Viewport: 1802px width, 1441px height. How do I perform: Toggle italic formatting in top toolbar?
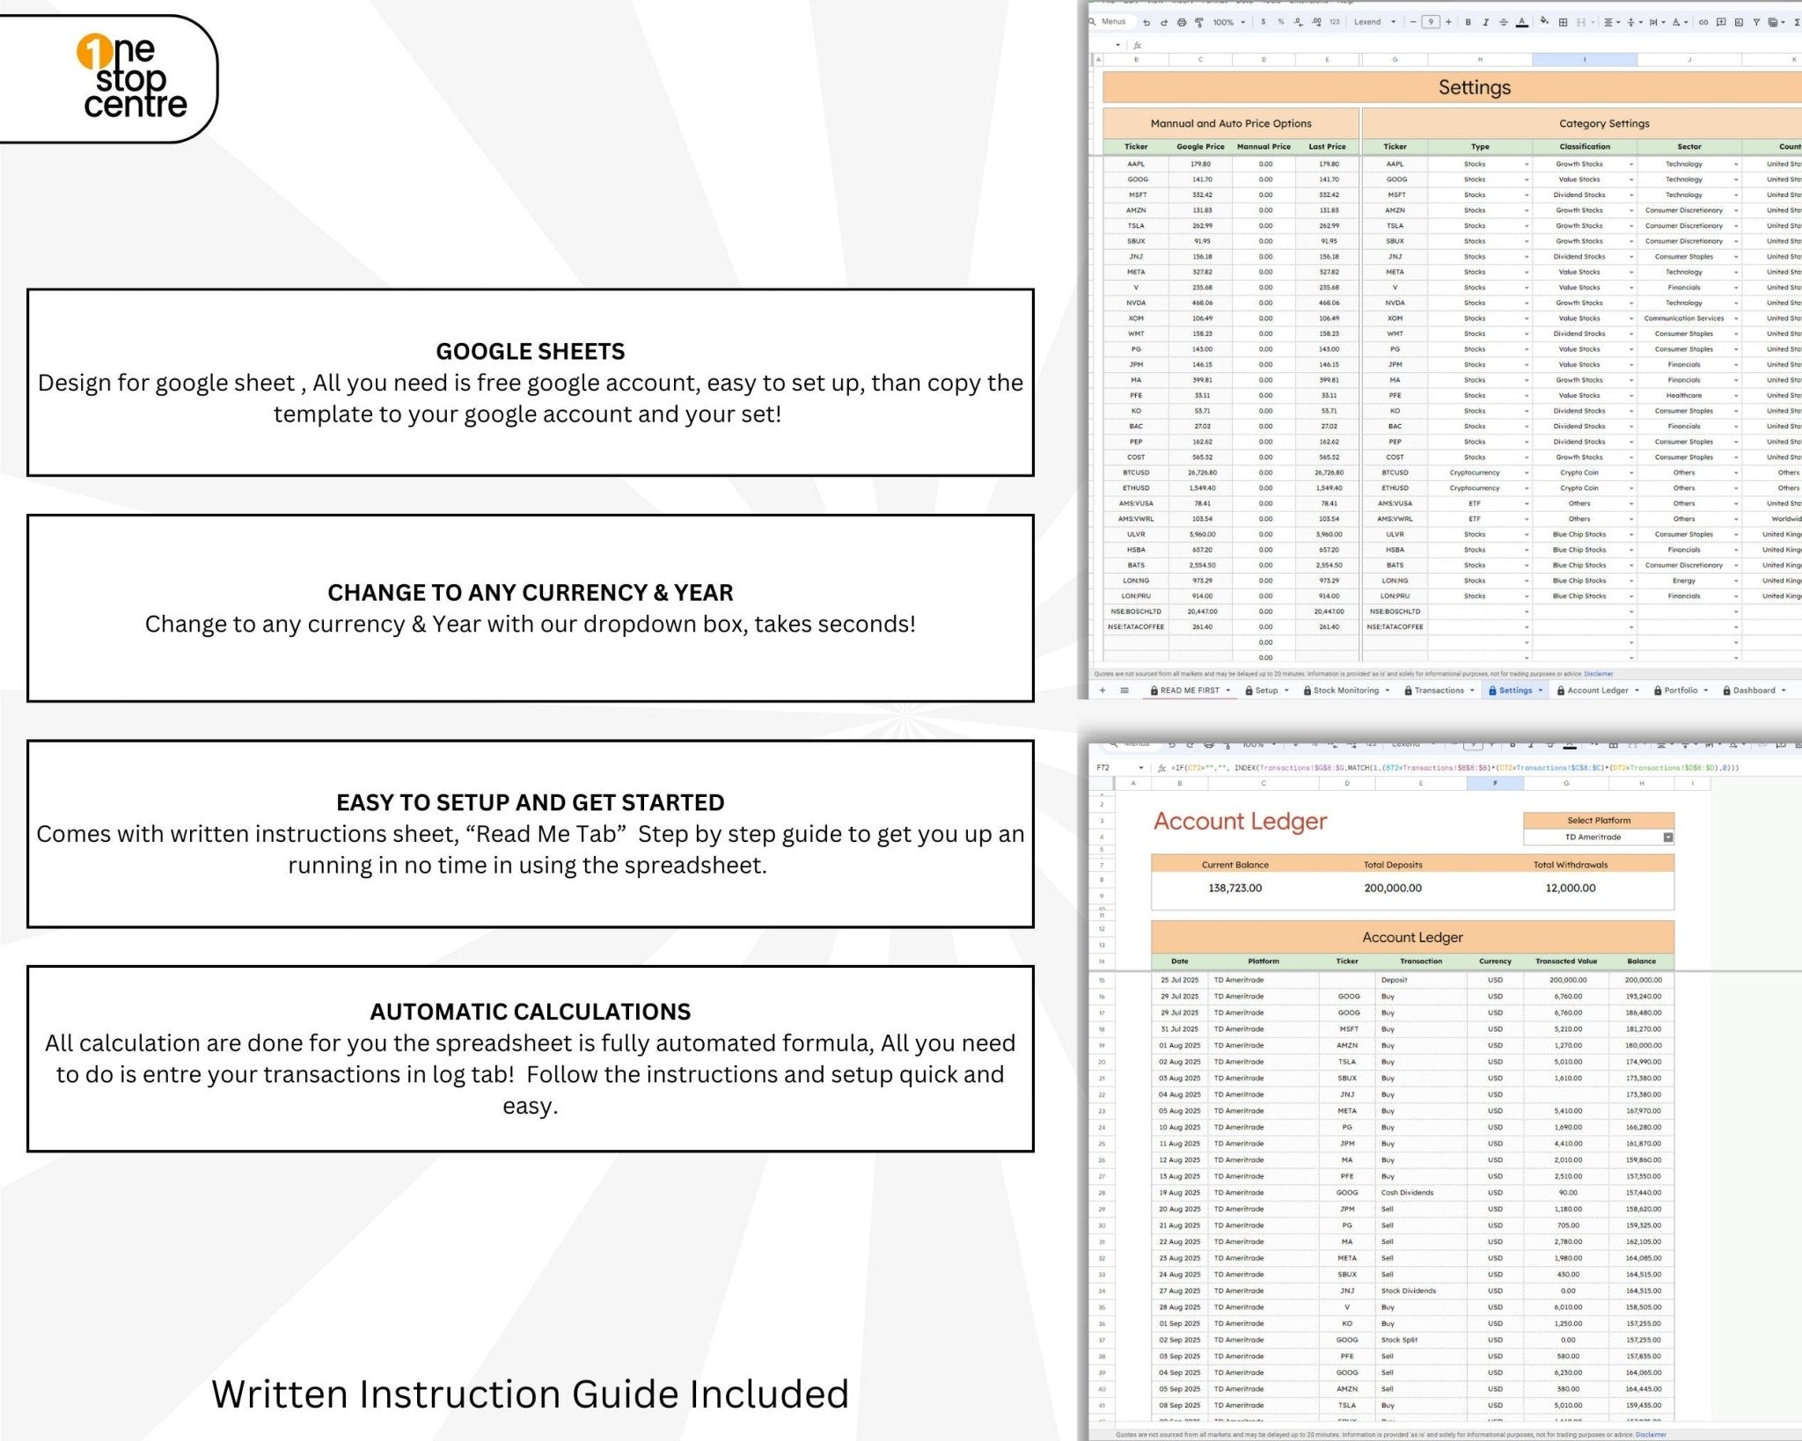click(x=1485, y=23)
